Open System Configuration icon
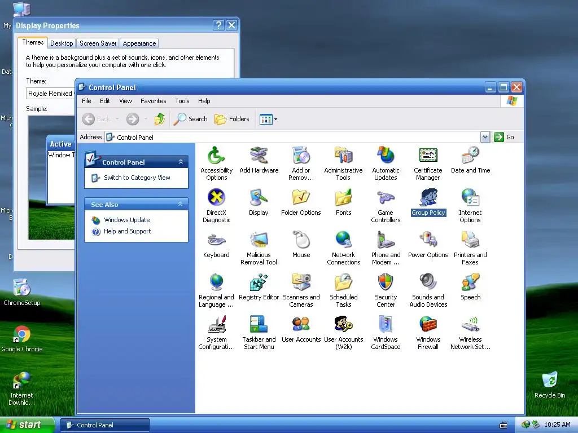 [216, 325]
